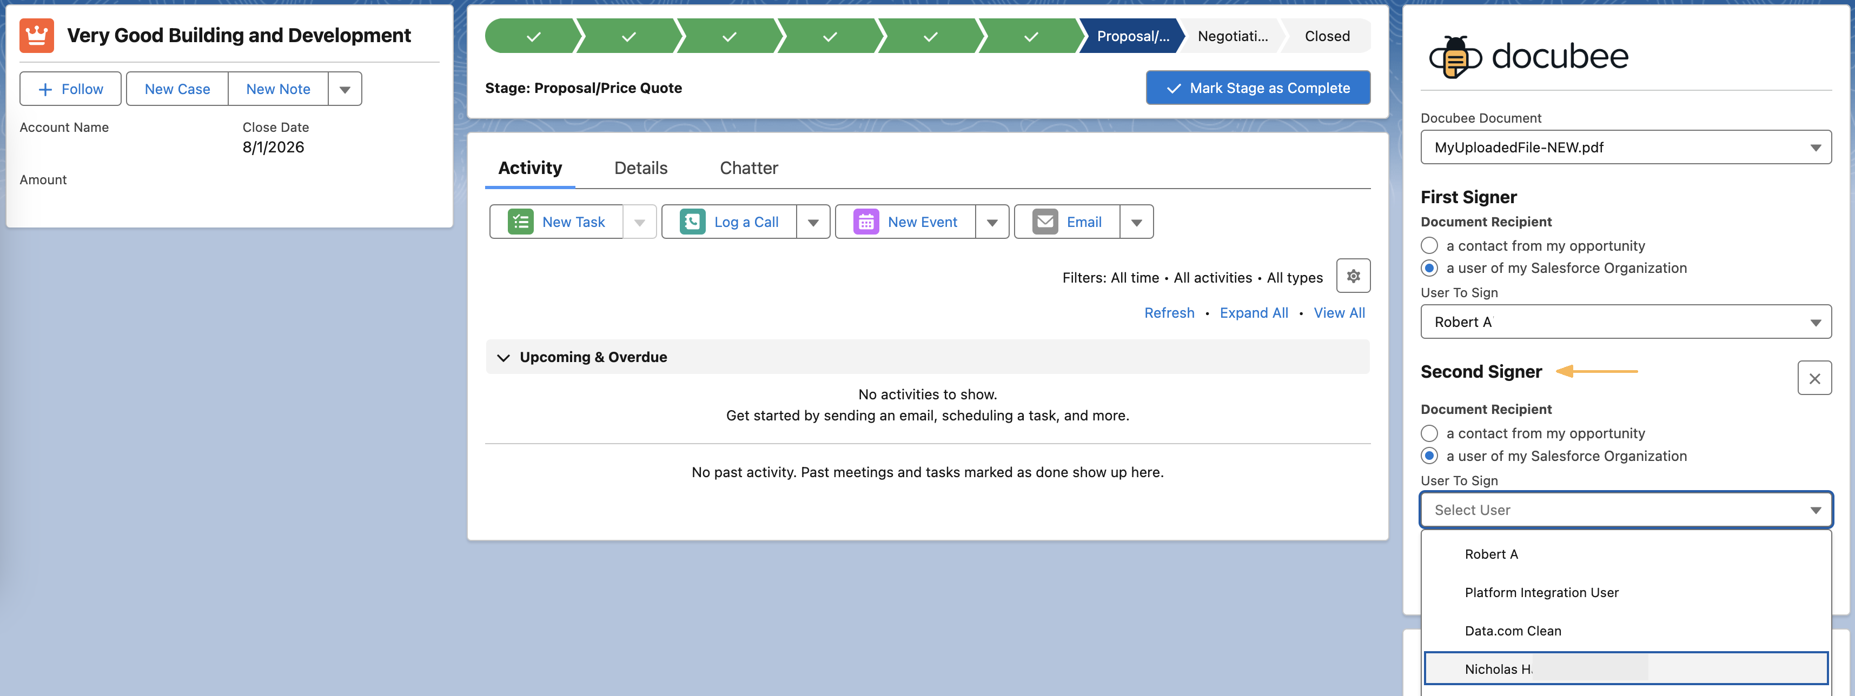Click the green New Task icon

coord(520,222)
